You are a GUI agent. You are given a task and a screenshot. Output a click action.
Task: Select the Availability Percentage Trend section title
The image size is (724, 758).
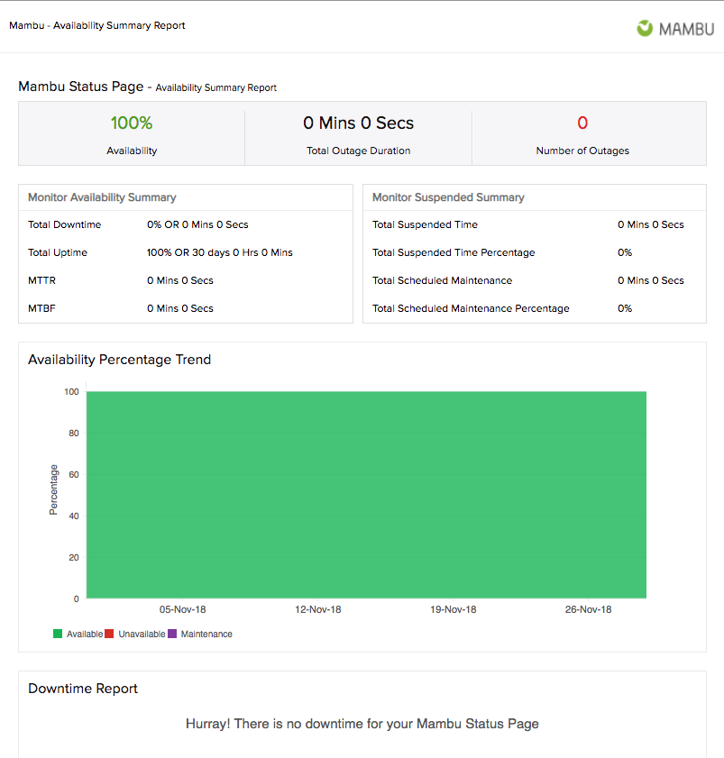[x=120, y=360]
